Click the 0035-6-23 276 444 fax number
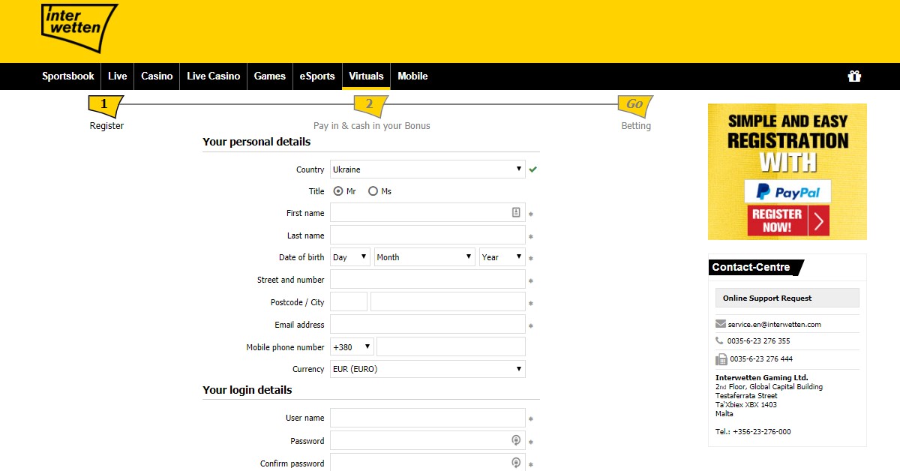The width and height of the screenshot is (900, 471). [761, 359]
